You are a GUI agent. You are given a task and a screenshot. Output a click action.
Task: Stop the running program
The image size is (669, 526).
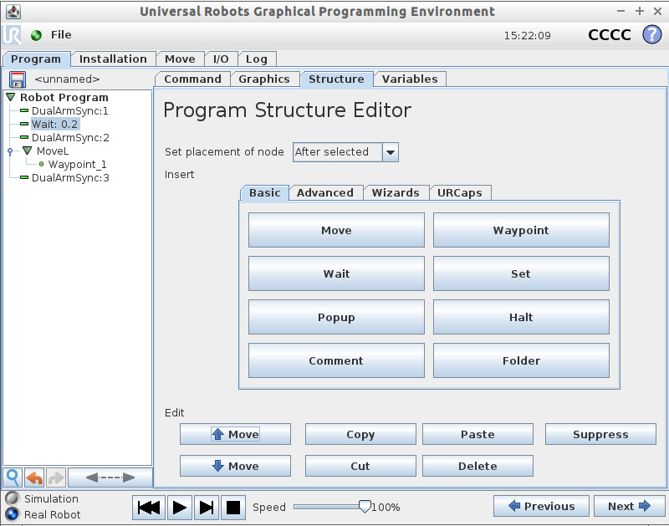click(233, 508)
